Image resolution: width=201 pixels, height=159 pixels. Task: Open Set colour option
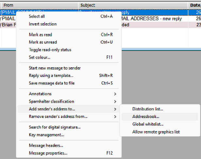point(39,57)
